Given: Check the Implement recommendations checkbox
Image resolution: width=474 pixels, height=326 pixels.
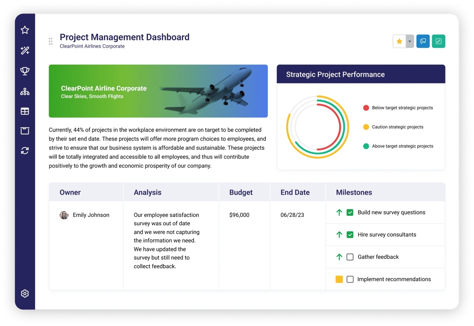Looking at the screenshot, I should point(350,279).
